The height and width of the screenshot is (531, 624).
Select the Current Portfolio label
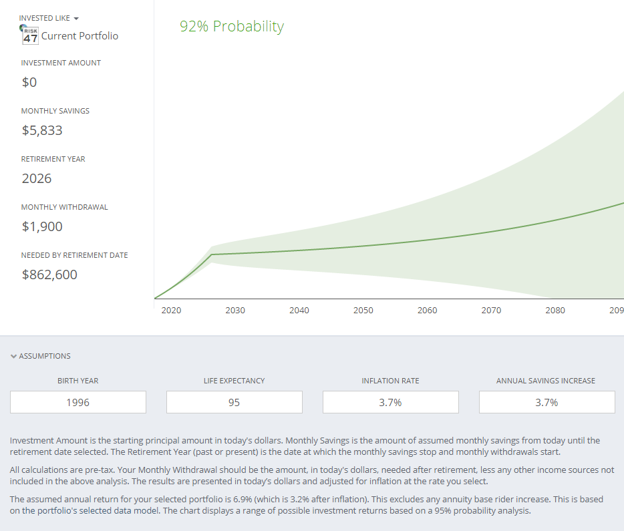80,36
